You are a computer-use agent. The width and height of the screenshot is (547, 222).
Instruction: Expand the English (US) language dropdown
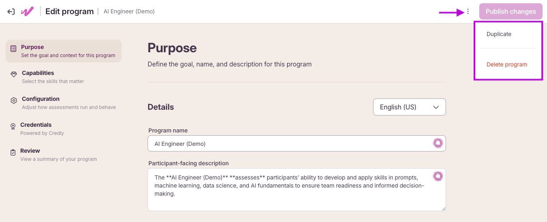click(410, 107)
